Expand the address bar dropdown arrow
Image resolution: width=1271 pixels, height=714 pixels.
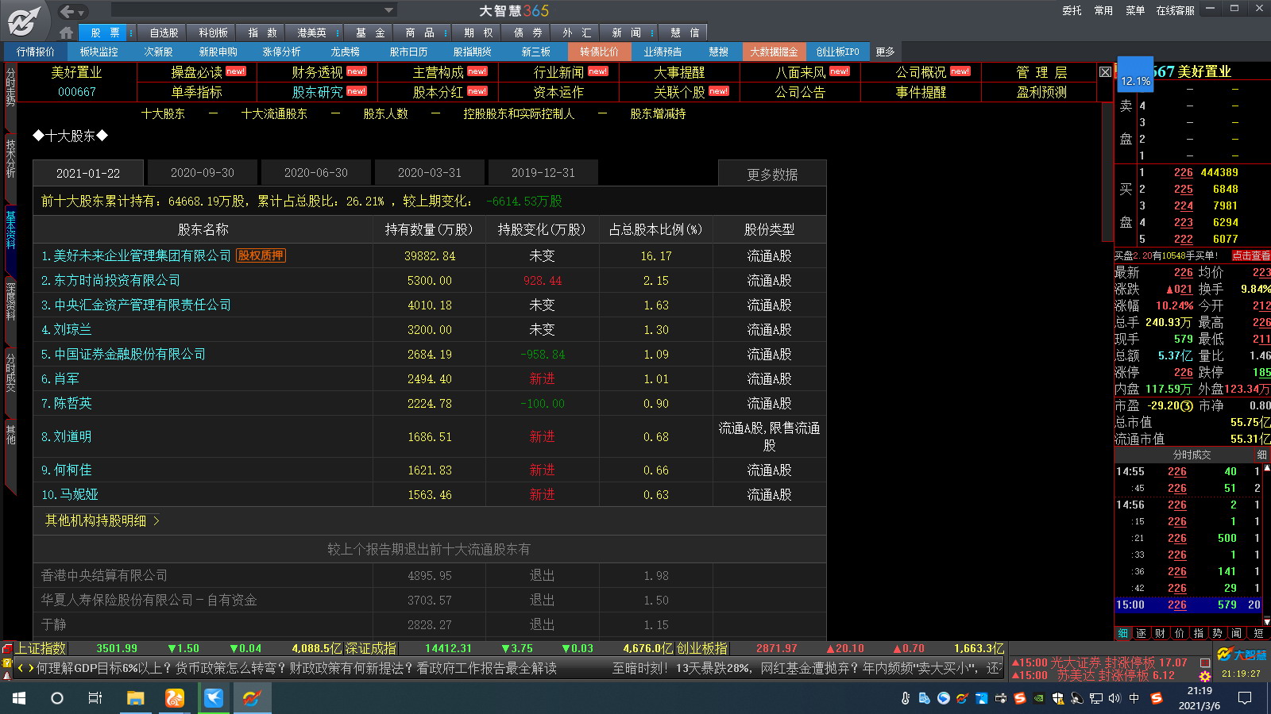(x=388, y=10)
